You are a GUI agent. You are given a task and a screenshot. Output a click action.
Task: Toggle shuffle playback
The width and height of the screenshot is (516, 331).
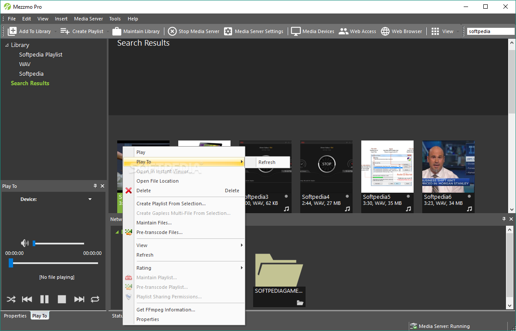[x=11, y=299]
